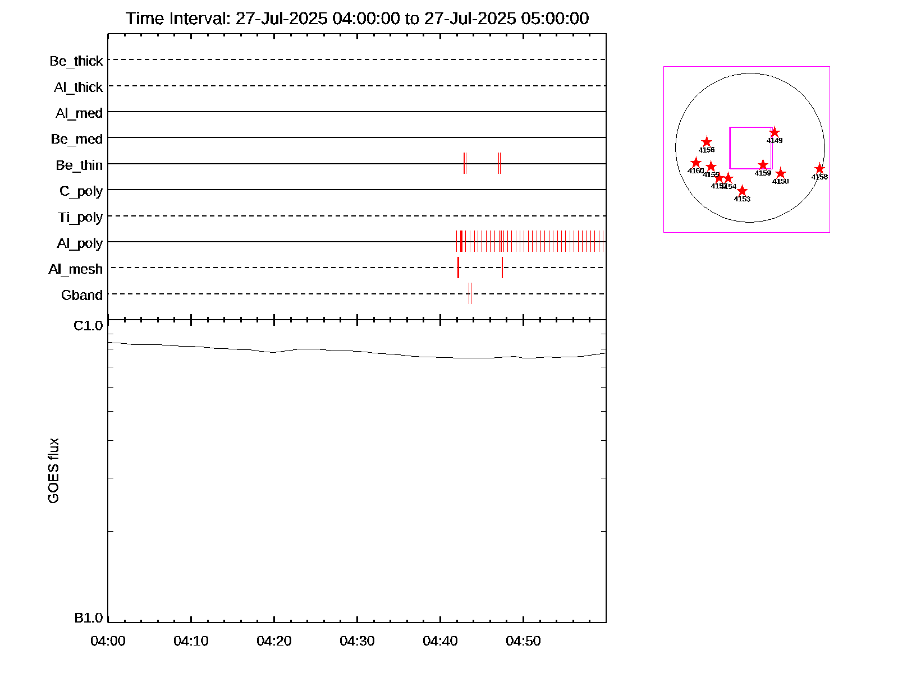Click the Gband filter label
This screenshot has height=673, width=898.
click(x=82, y=296)
